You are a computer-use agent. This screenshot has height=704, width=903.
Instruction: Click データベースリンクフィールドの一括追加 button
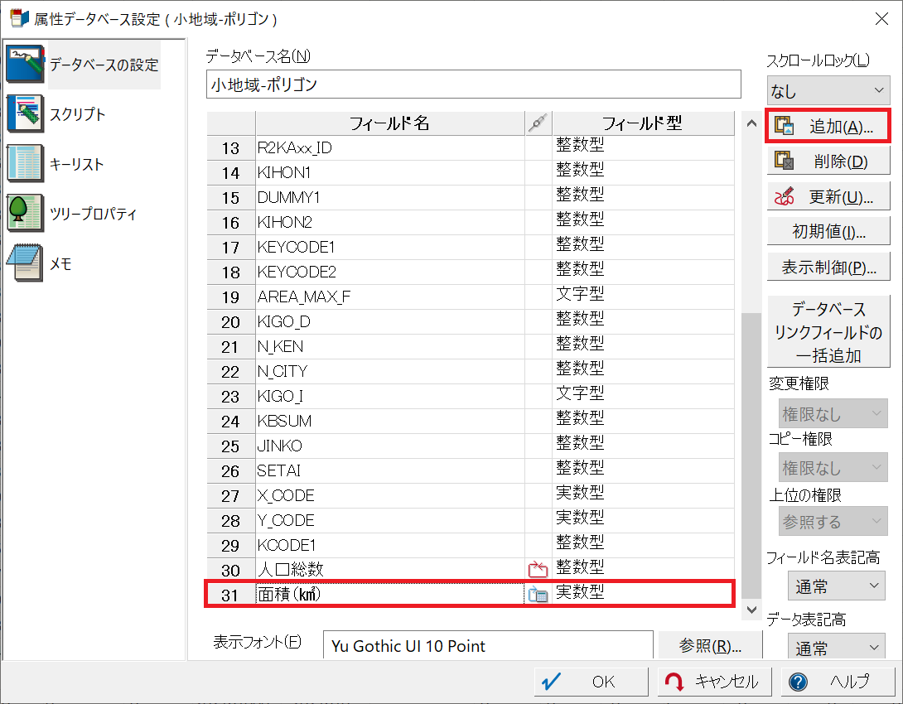pyautogui.click(x=828, y=332)
